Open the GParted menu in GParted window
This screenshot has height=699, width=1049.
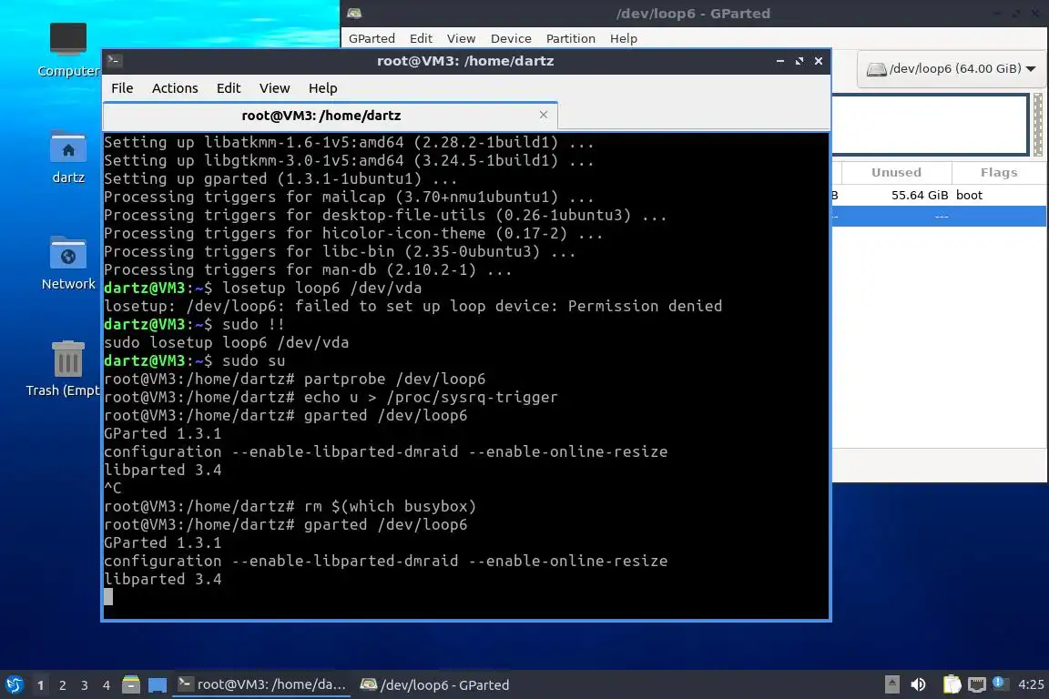pyautogui.click(x=372, y=39)
